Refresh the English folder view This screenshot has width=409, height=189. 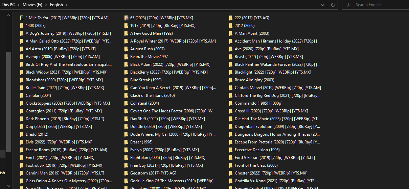click(333, 5)
